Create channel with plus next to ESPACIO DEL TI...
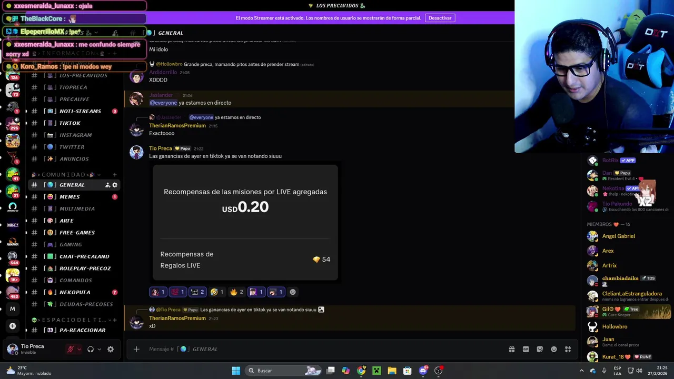Screen dimensions: 674x379 click(x=115, y=320)
